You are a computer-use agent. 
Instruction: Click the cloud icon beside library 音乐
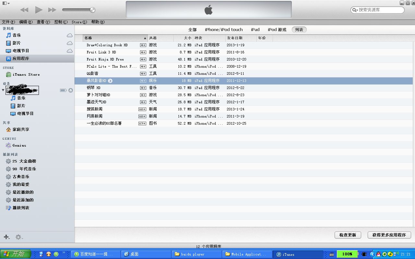pyautogui.click(x=70, y=35)
